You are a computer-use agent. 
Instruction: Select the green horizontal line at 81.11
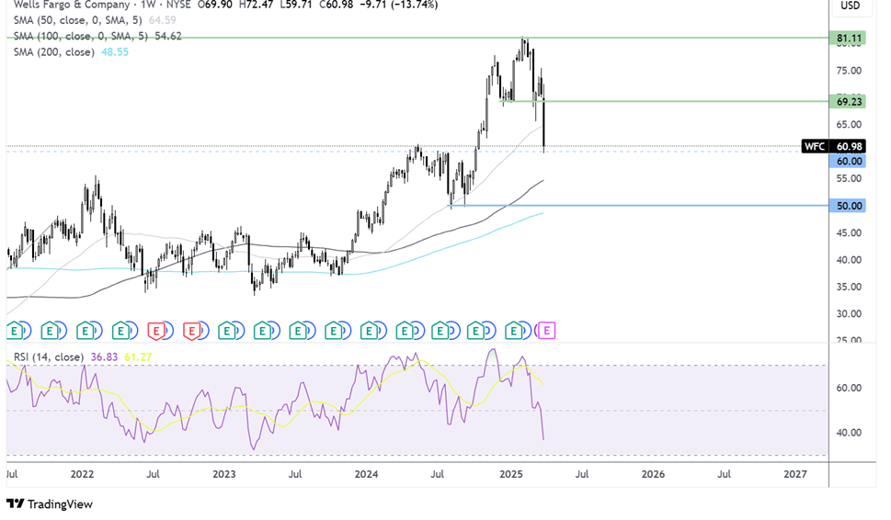click(x=417, y=38)
